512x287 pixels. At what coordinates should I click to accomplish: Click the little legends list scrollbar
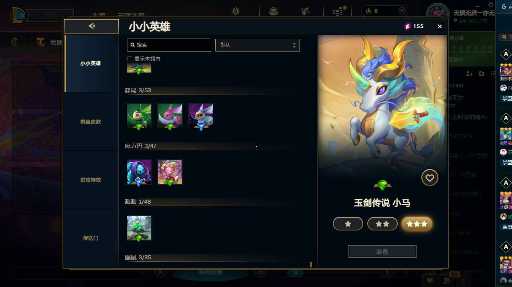pos(311,265)
